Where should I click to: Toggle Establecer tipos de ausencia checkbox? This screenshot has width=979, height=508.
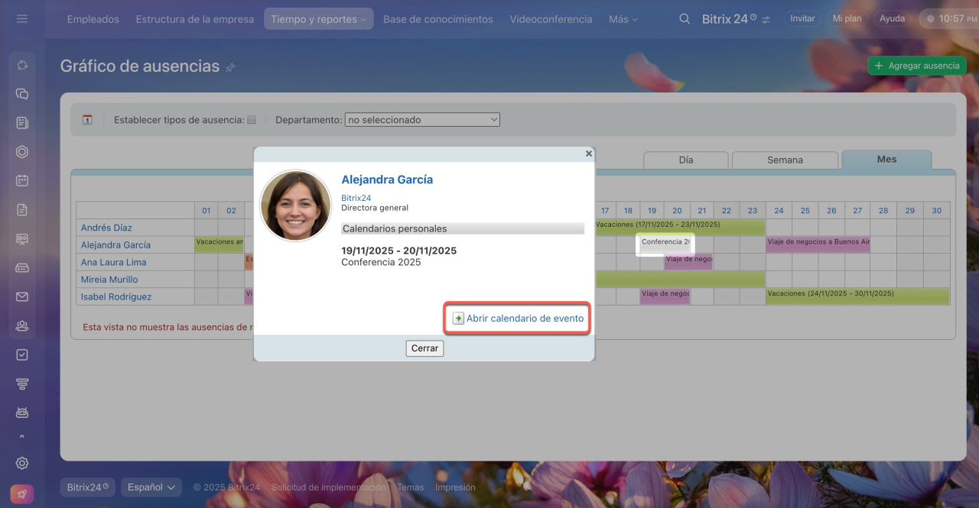pos(252,120)
